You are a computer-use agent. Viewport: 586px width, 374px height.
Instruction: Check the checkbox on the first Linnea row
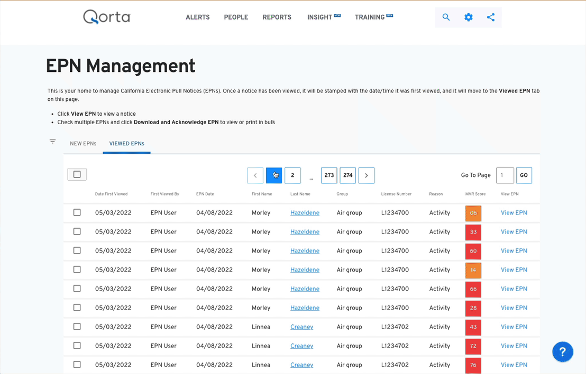[77, 326]
